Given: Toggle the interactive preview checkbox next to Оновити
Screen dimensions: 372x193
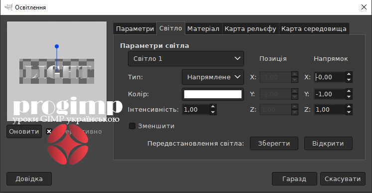Looking at the screenshot, I should click(x=49, y=132).
